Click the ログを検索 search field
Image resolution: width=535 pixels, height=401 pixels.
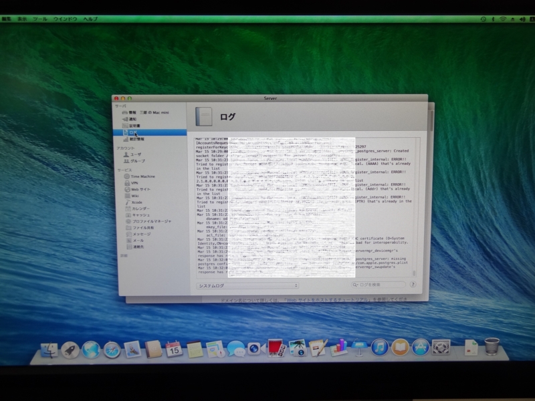pos(378,285)
